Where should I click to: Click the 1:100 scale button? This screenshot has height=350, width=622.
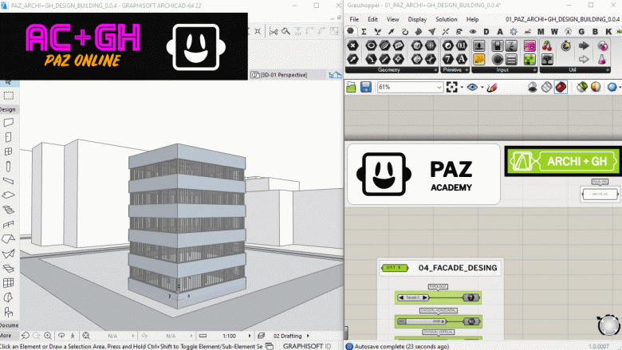tap(229, 336)
